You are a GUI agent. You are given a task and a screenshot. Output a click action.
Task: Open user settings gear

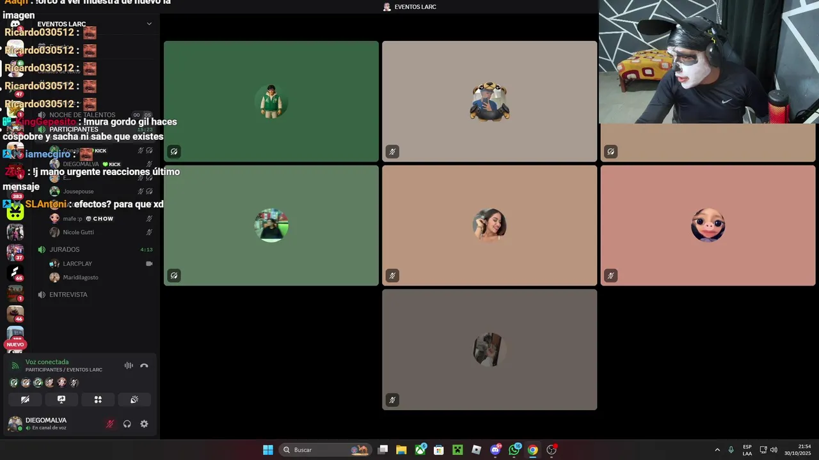pyautogui.click(x=144, y=424)
